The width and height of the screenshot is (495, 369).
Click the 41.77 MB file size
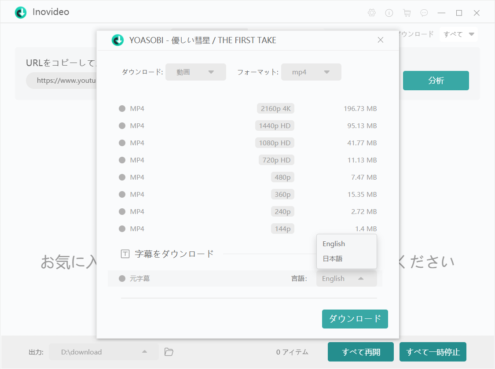(x=362, y=143)
